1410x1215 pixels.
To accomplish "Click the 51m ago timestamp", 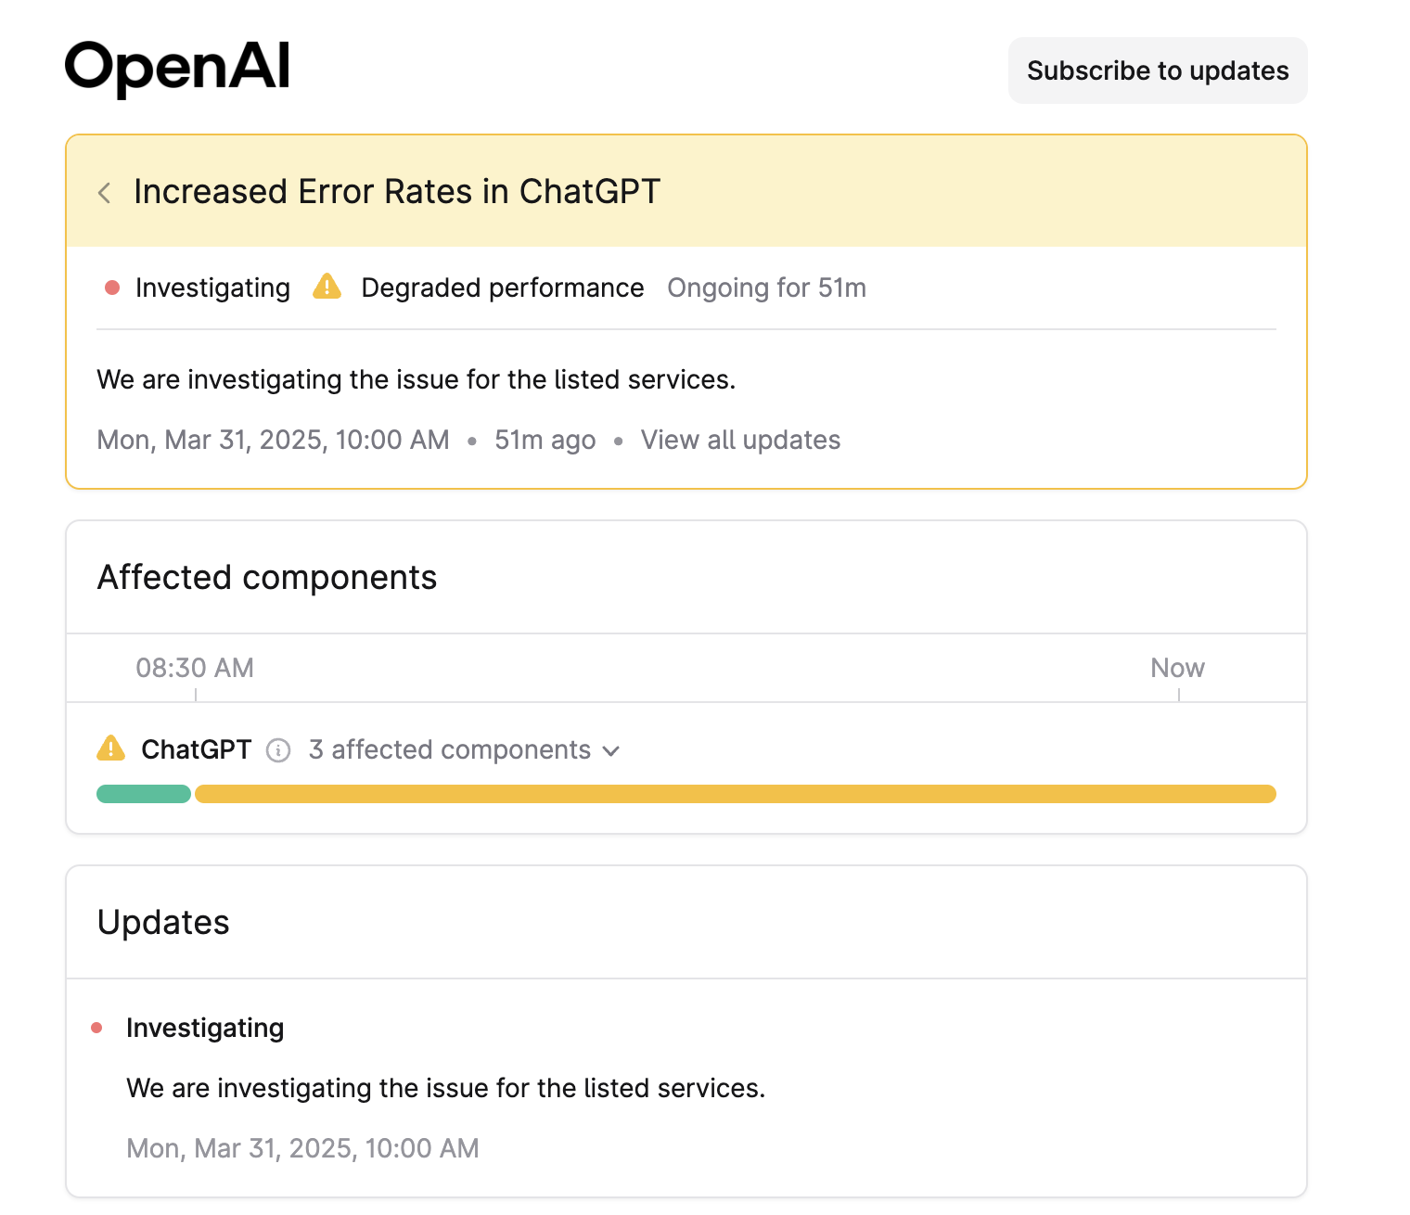I will [x=545, y=440].
